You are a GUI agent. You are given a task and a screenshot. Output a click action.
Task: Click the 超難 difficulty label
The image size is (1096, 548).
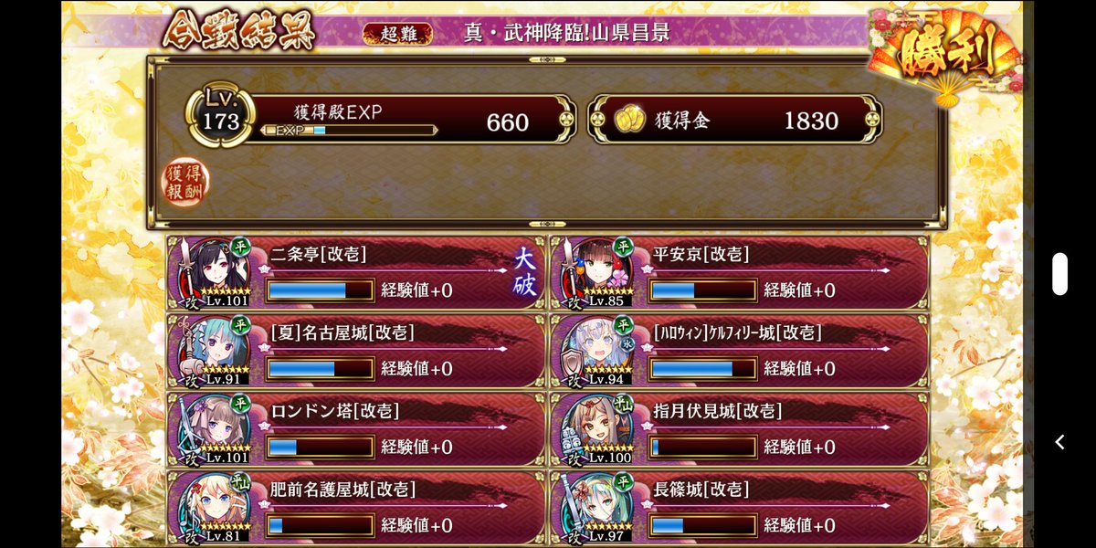click(x=397, y=33)
